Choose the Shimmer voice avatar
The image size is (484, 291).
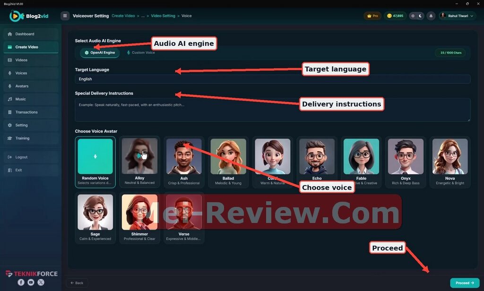[139, 218]
